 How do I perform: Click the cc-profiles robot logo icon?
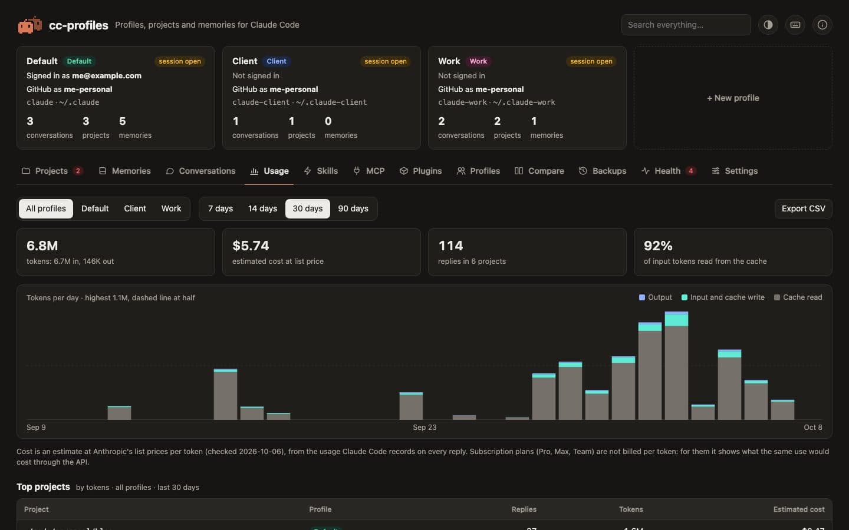29,25
